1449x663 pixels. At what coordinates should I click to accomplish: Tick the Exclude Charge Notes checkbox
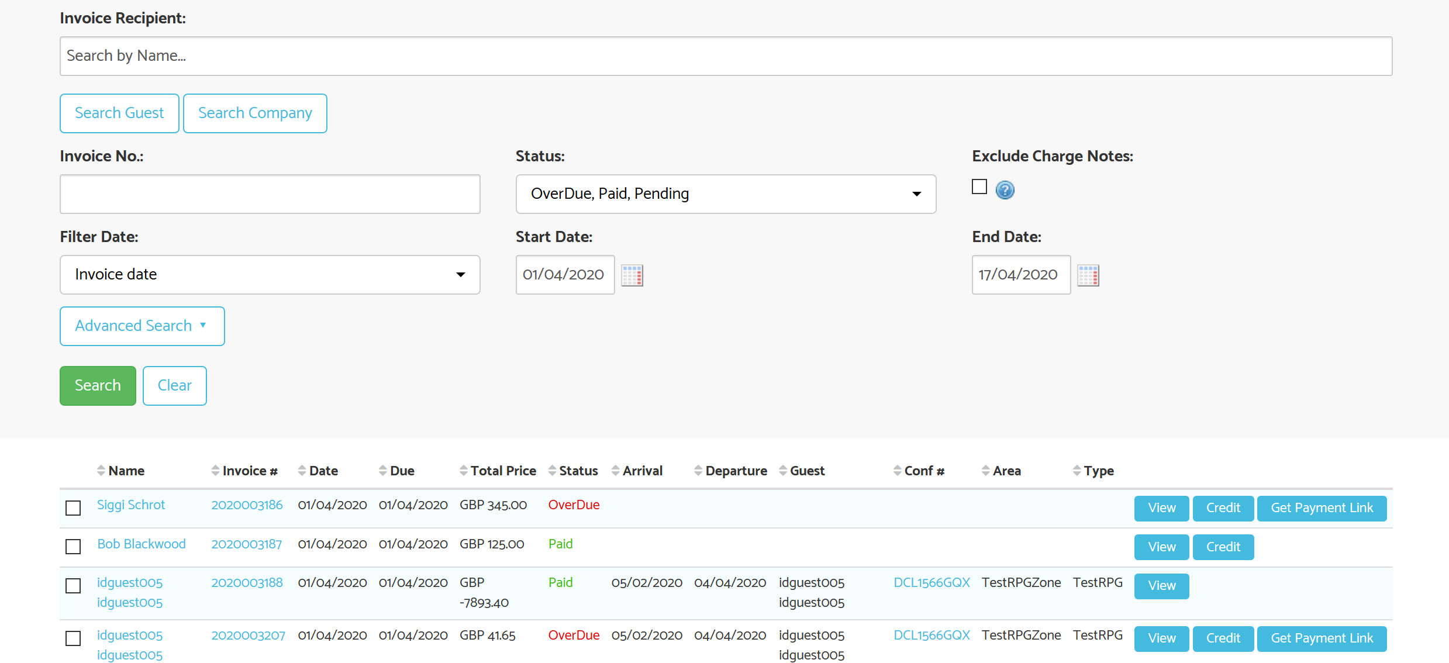coord(979,187)
